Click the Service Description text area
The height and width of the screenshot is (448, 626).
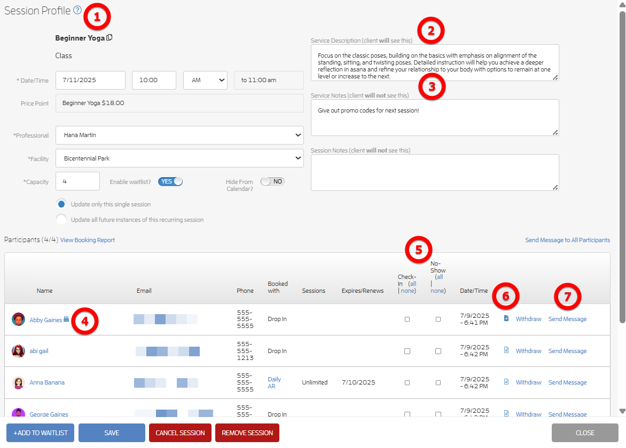(x=435, y=63)
